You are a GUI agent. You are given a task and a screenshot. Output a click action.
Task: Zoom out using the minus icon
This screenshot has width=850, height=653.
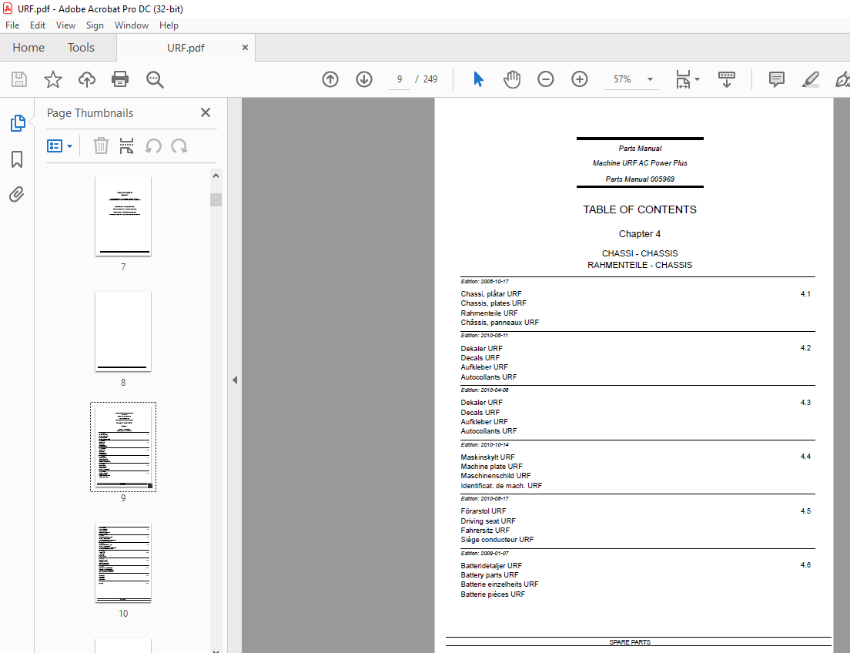[x=545, y=79]
